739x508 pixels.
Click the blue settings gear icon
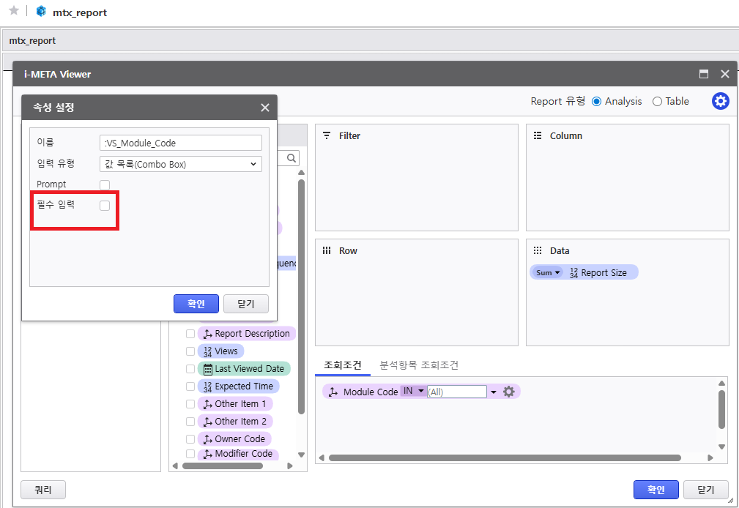(720, 101)
